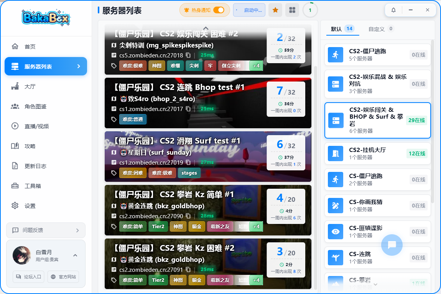
Task: Open the 首页 home page
Action: 46,47
